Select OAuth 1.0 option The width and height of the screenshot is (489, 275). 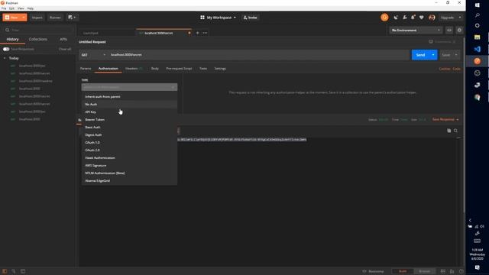(x=129, y=143)
